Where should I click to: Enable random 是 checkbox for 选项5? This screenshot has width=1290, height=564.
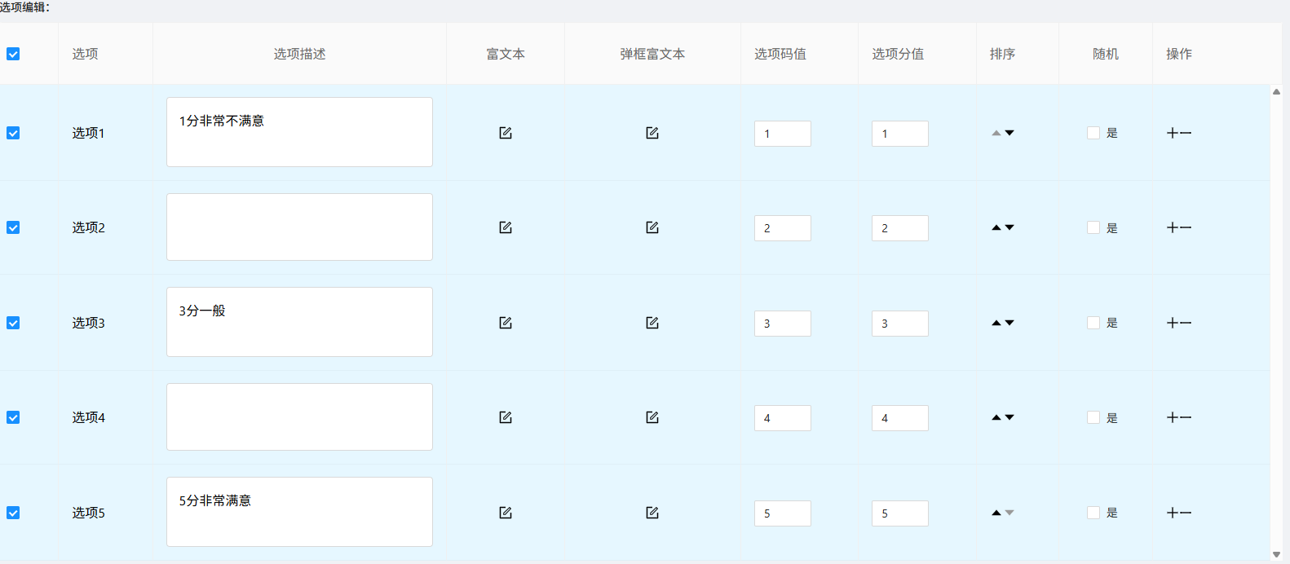tap(1093, 513)
